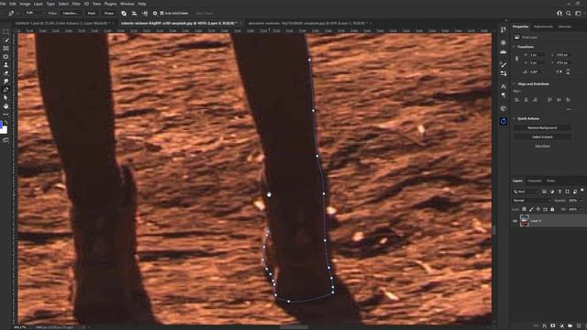
Task: Switch to the Adjustments tab
Action: click(543, 27)
